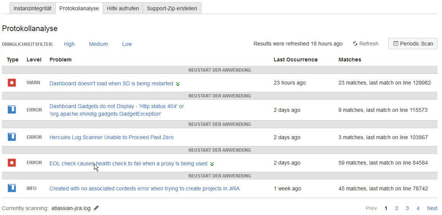Switch to the Hilfe aufrufen tab
Screen dimensions: 442x215
123,8
